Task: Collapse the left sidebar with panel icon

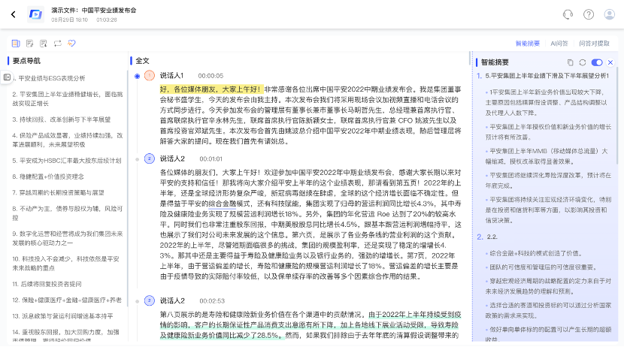Action: (7, 77)
